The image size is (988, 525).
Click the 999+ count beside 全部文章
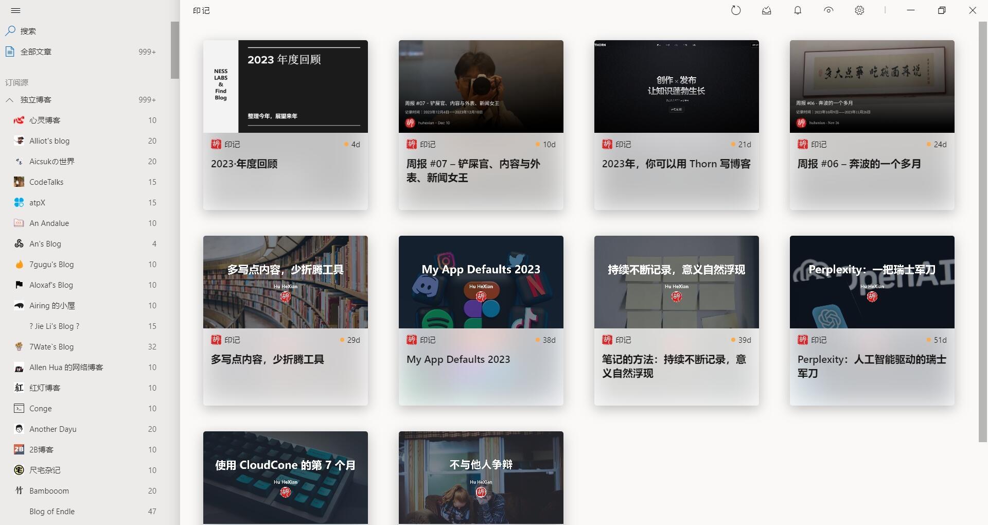(x=147, y=51)
